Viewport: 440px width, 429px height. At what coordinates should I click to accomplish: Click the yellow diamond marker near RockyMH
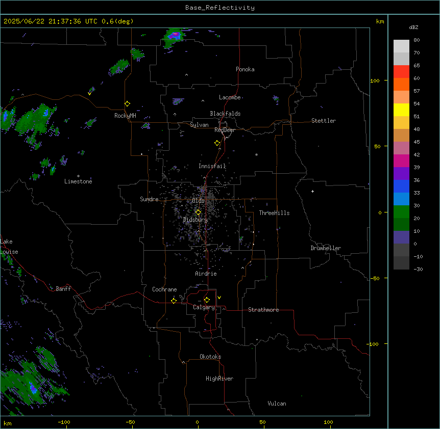pyautogui.click(x=128, y=104)
